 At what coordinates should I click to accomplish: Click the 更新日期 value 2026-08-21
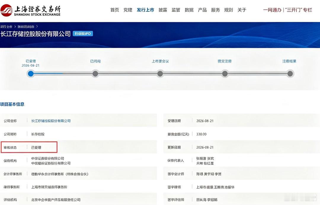click(x=205, y=147)
